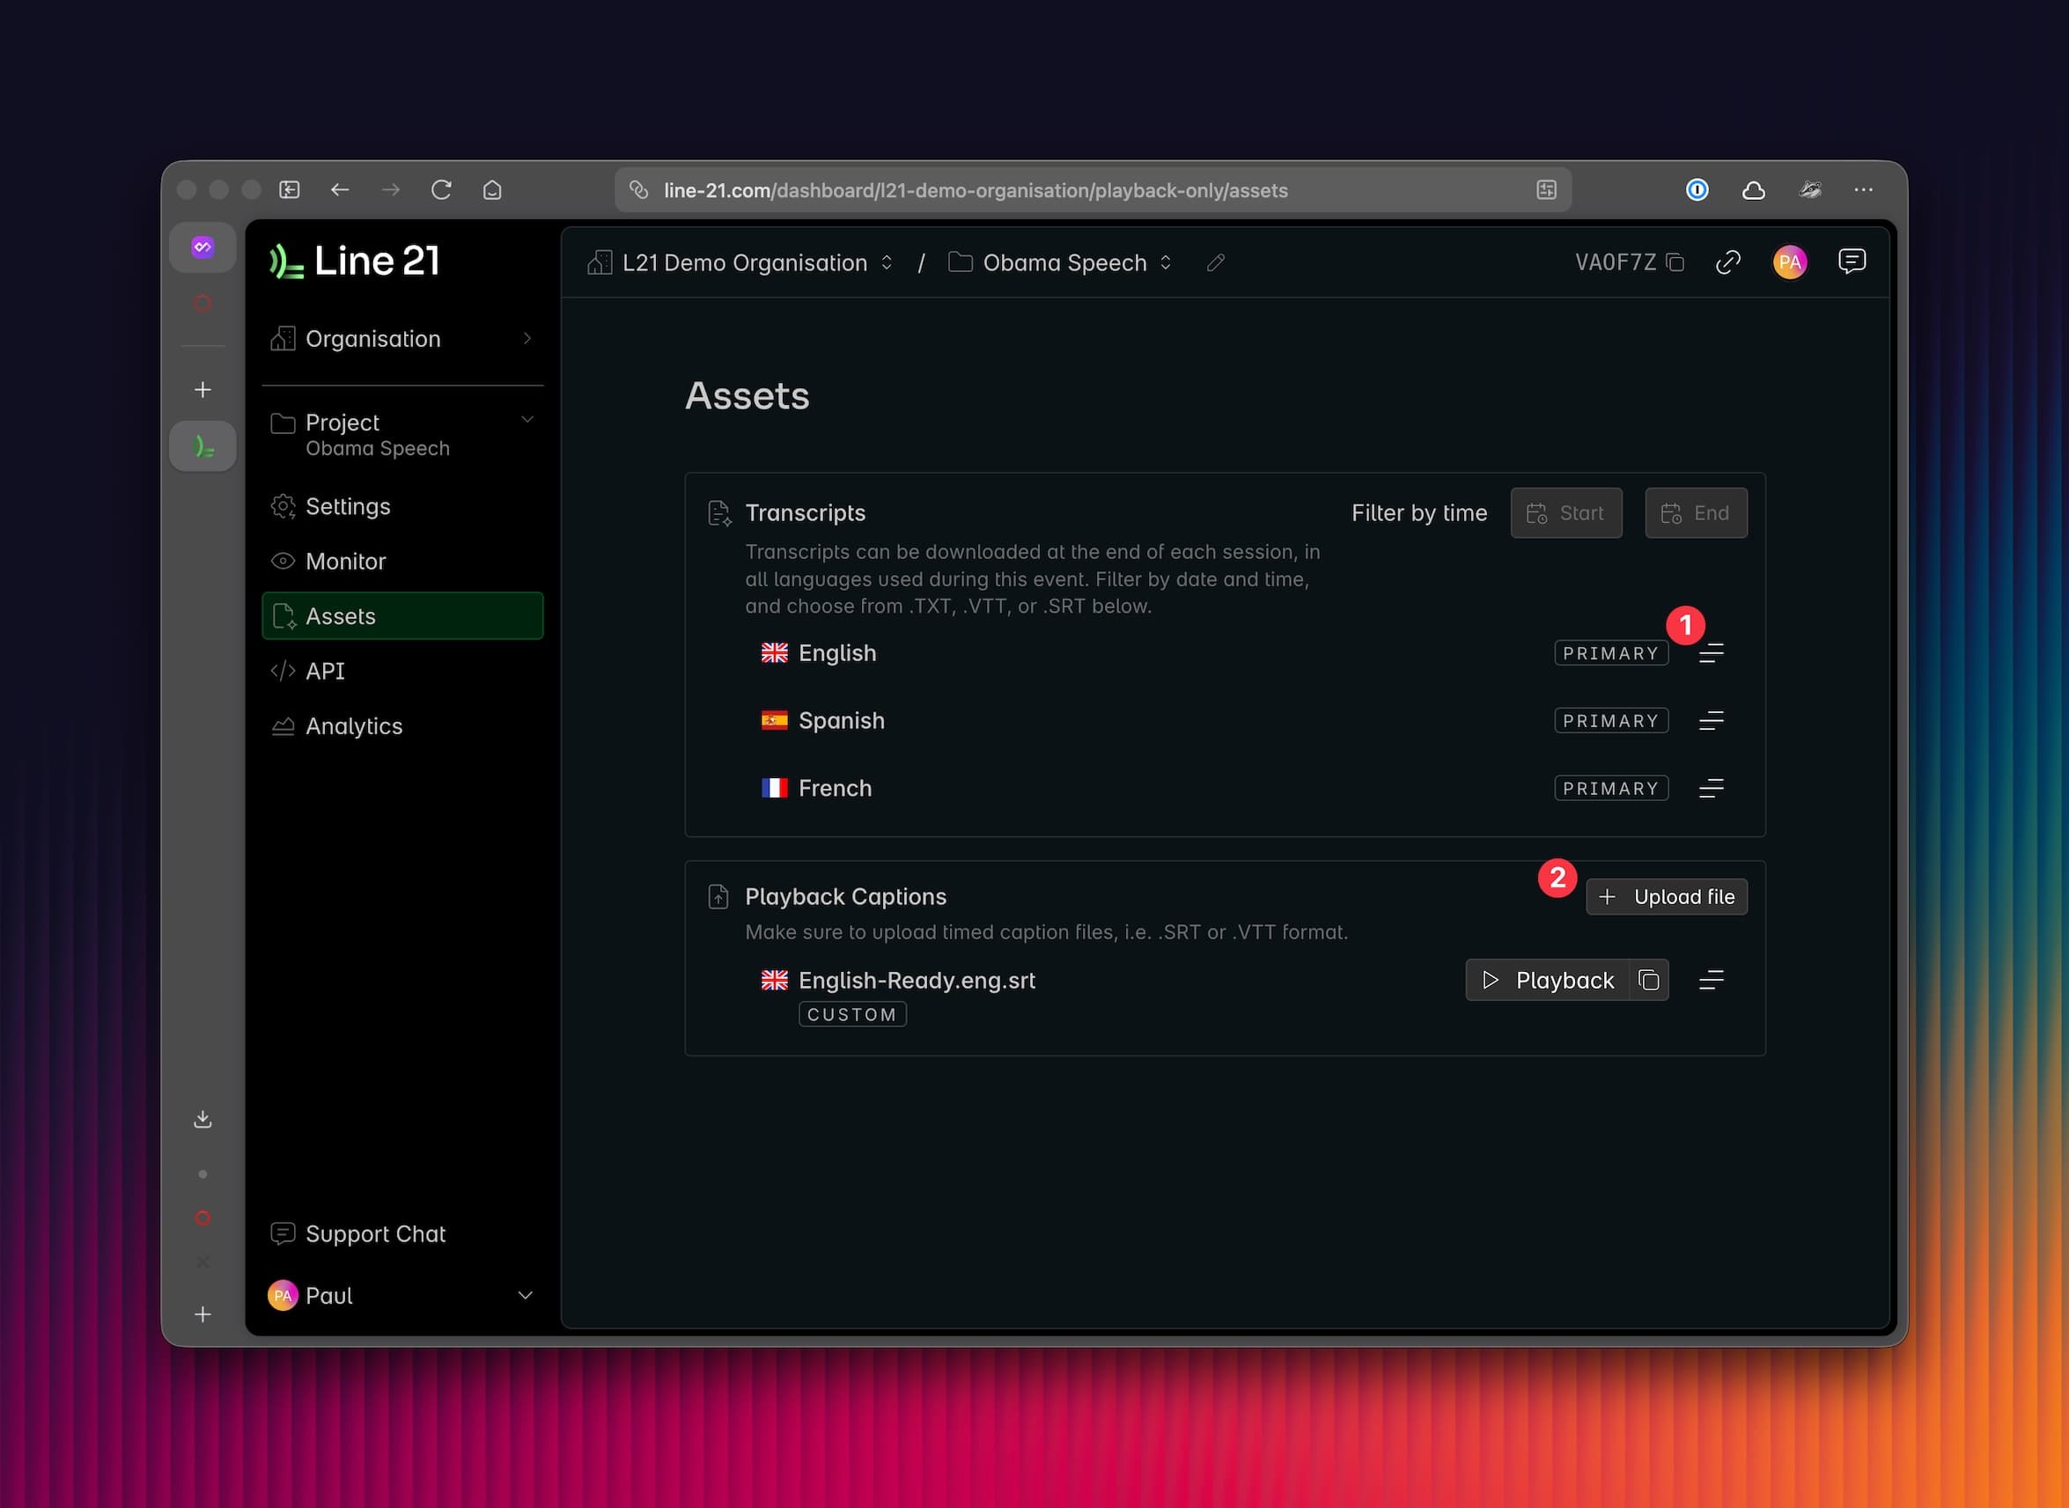This screenshot has height=1508, width=2069.
Task: Toggle the browser sidebar panel icon
Action: (x=290, y=190)
